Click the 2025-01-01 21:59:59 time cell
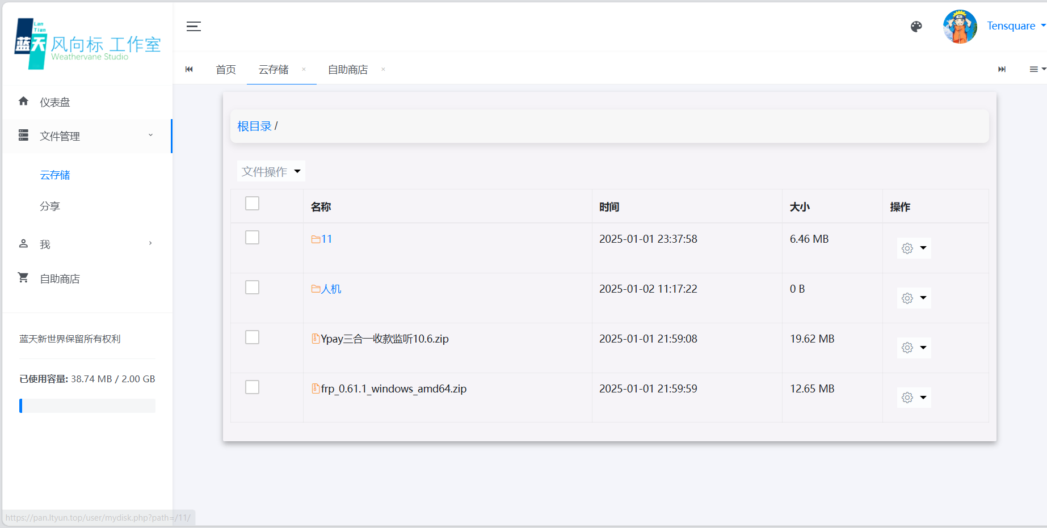 (x=648, y=388)
